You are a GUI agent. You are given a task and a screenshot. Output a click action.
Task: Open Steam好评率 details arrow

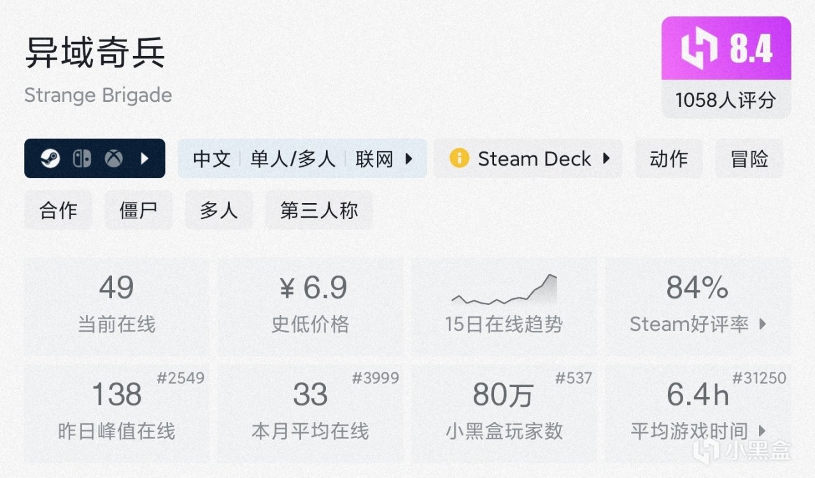(x=762, y=325)
